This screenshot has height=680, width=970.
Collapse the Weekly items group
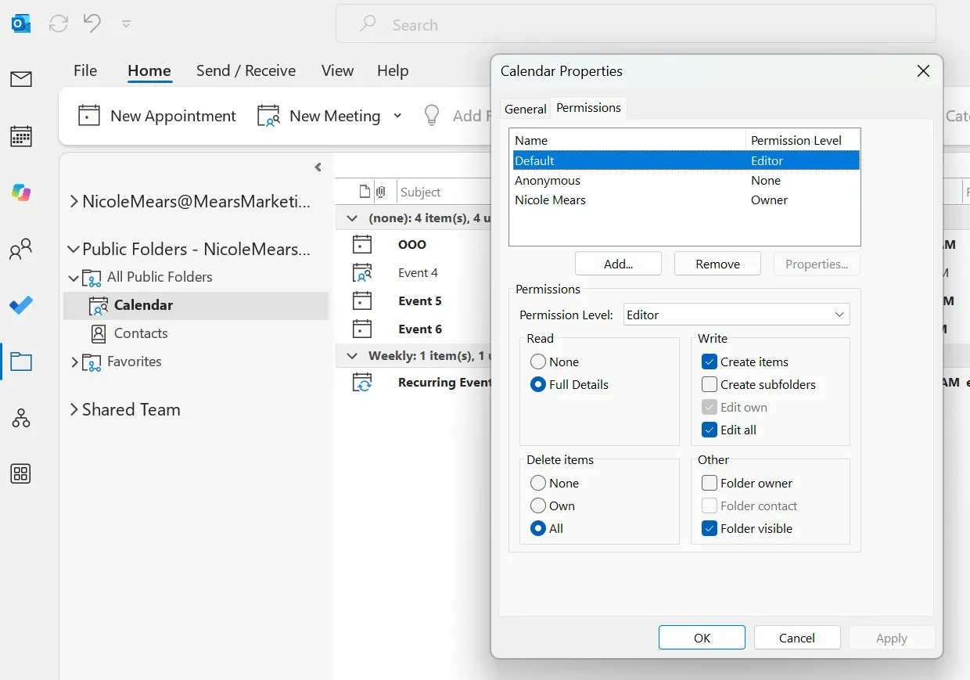coord(353,356)
